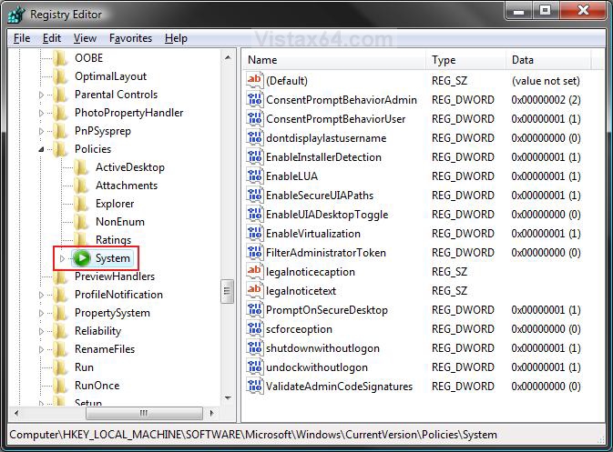The image size is (613, 452).
Task: Open the Help menu
Action: tap(176, 38)
